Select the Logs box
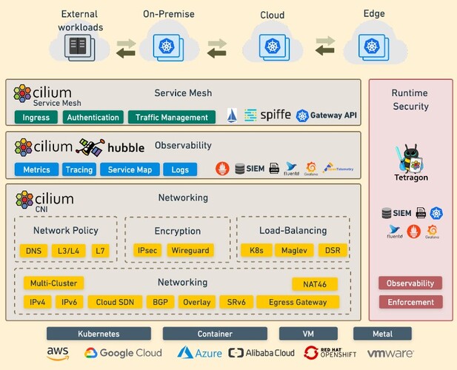The height and width of the screenshot is (370, 457). pos(180,169)
